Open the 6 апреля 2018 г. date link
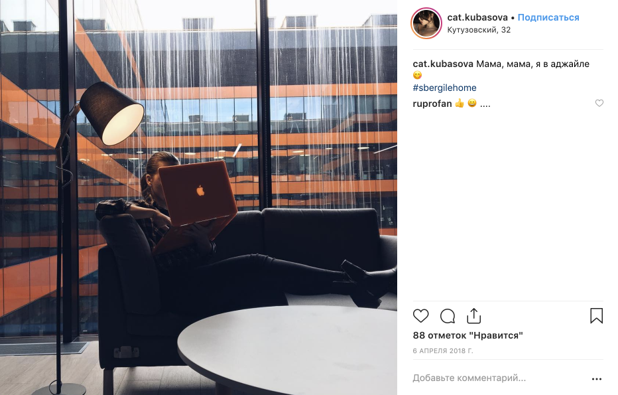 [x=443, y=351]
